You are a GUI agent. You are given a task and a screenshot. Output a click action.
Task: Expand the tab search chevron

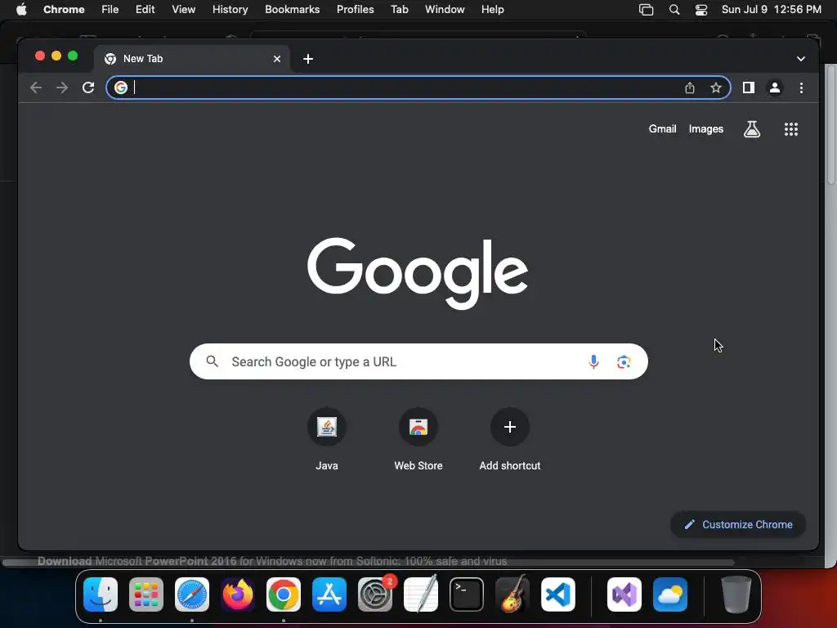(x=801, y=59)
